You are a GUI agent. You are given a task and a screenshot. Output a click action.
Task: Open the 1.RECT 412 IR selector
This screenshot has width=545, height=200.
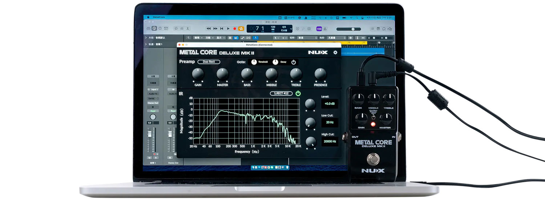click(281, 93)
